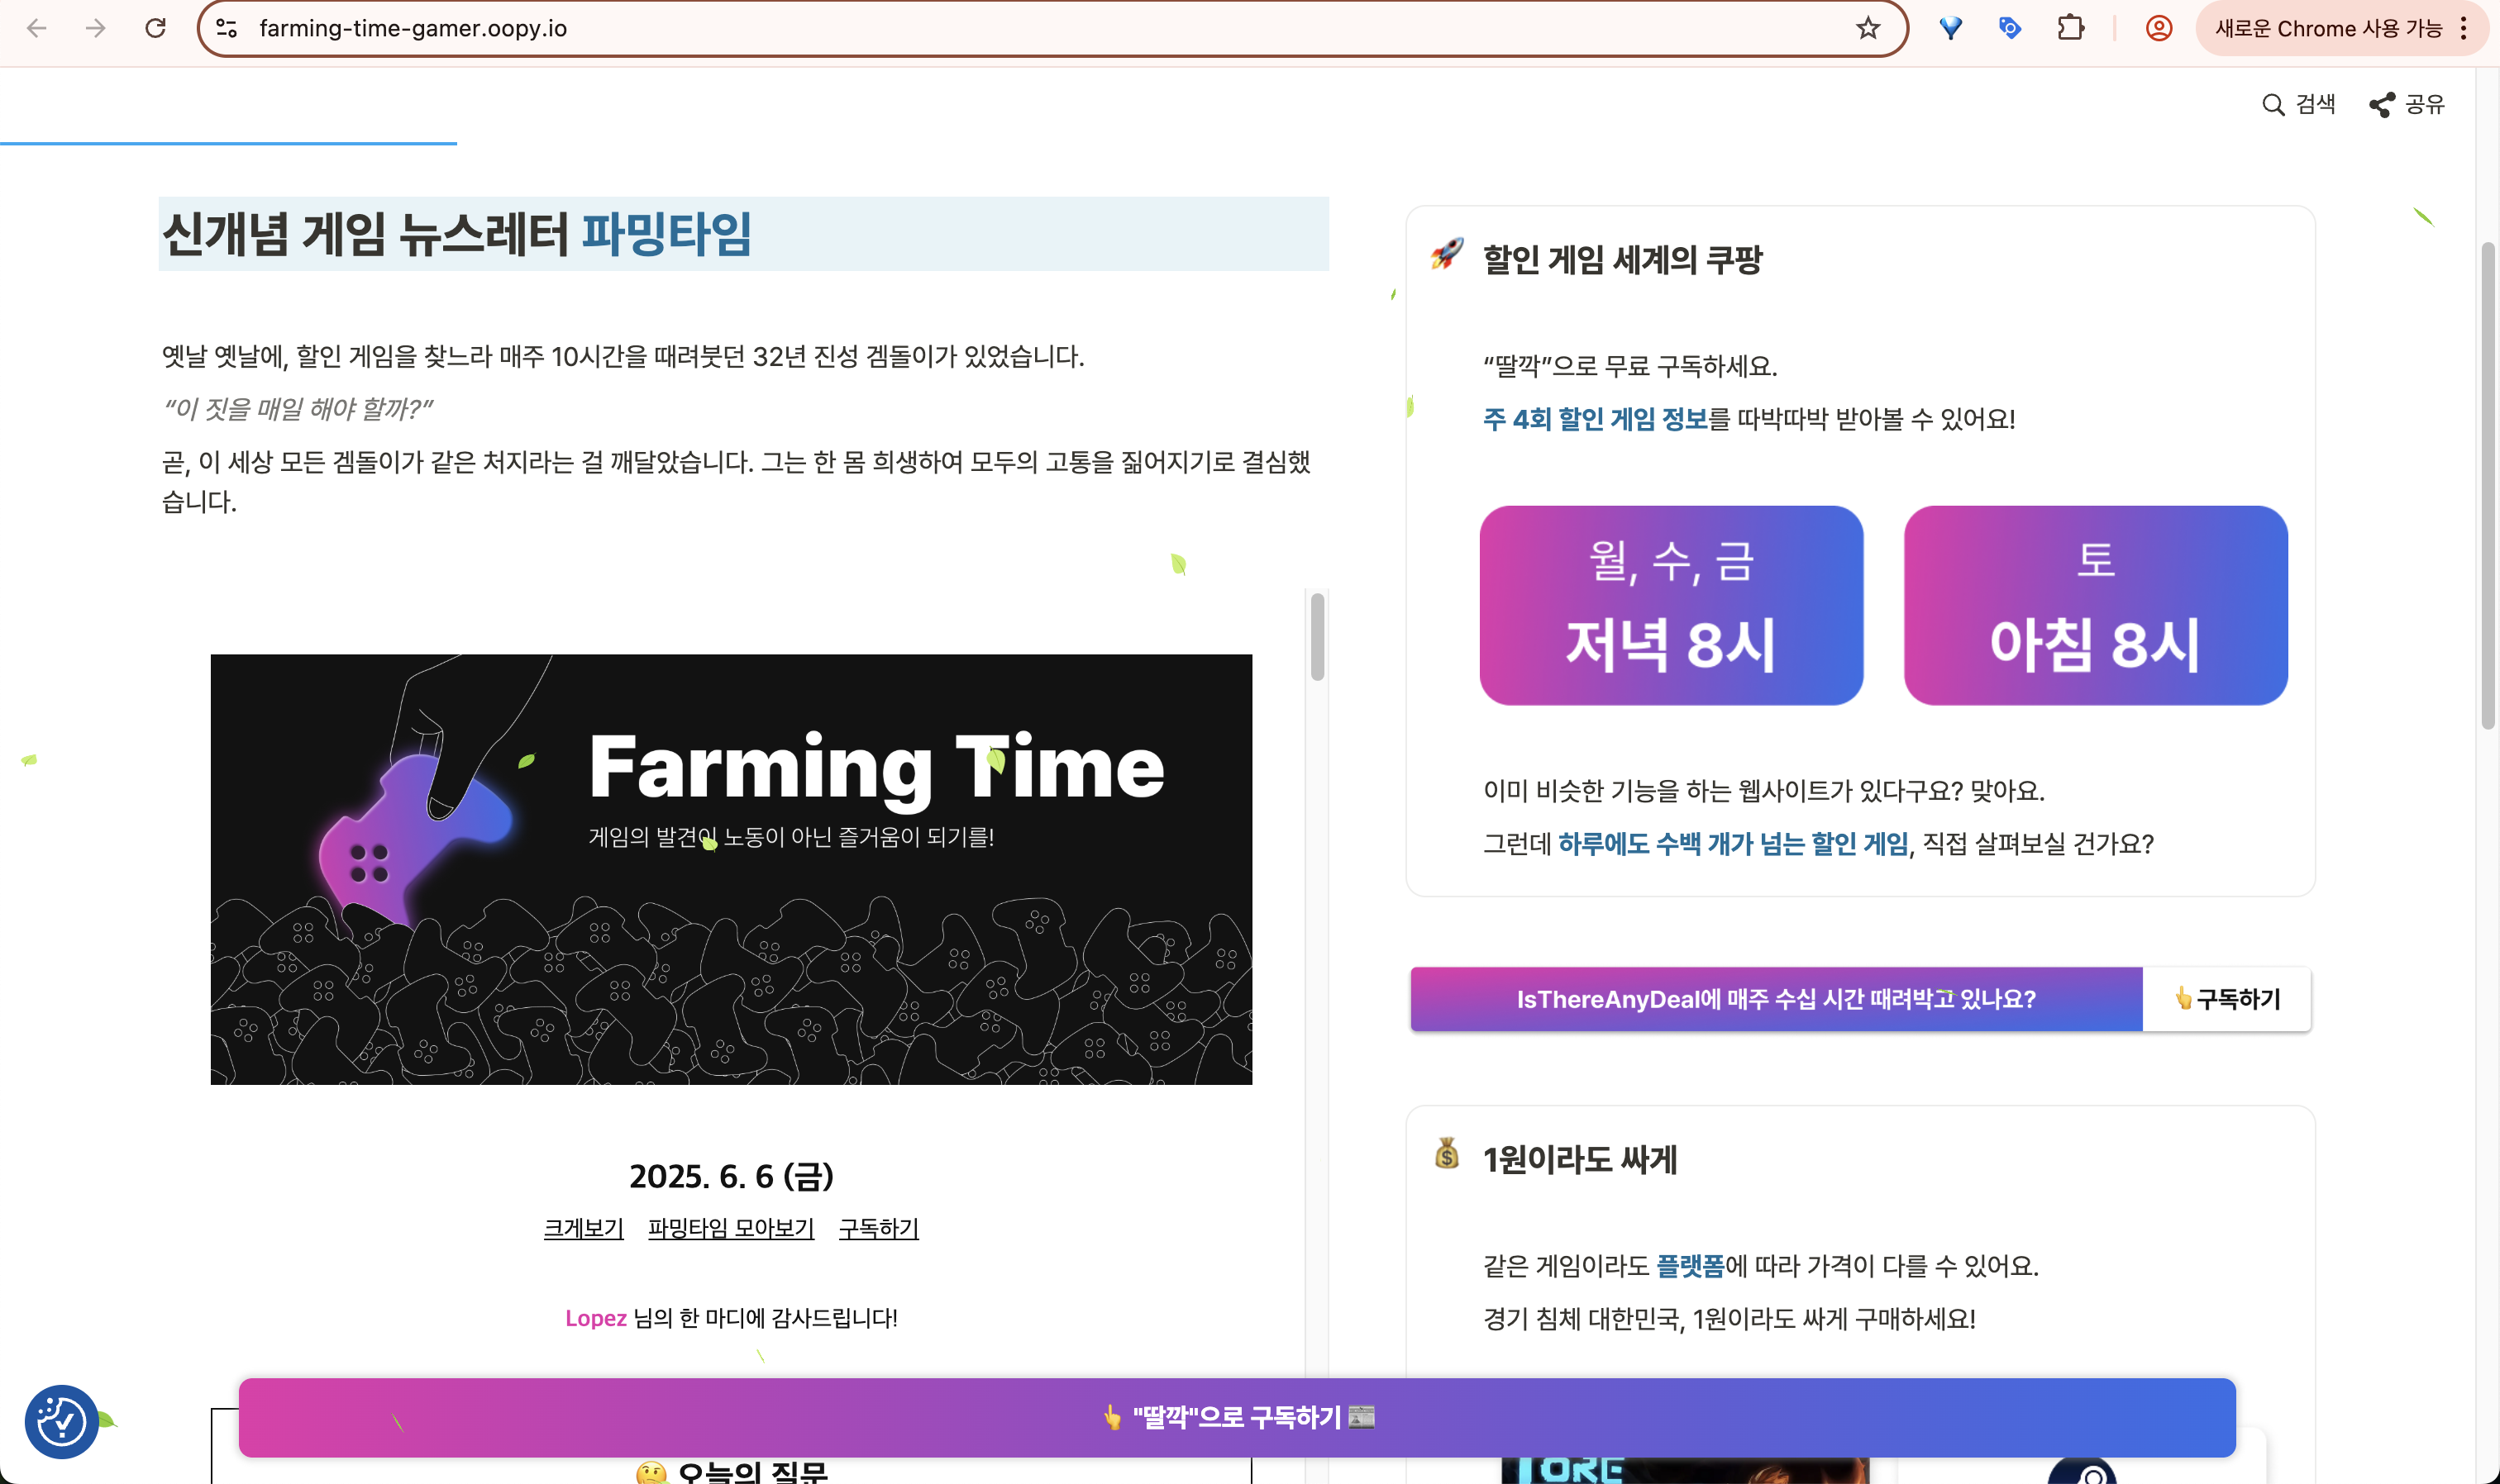
Task: Click the 파밍타임 title word in heading
Action: pos(666,234)
